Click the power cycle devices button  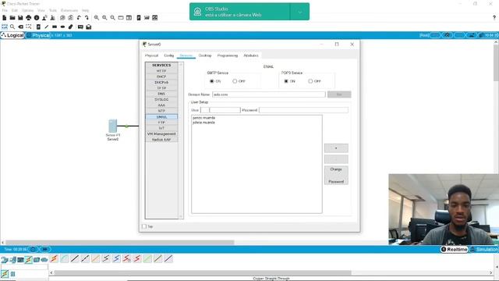pyautogui.click(x=33, y=249)
